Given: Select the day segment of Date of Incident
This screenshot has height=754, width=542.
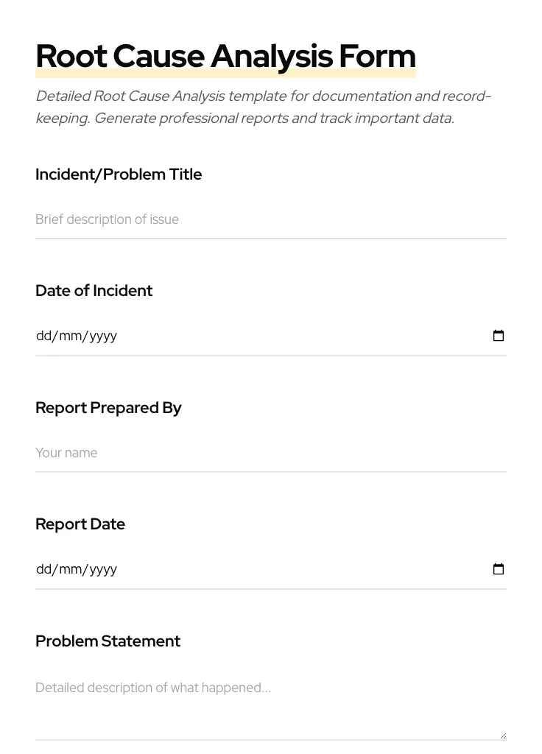Looking at the screenshot, I should click(43, 336).
